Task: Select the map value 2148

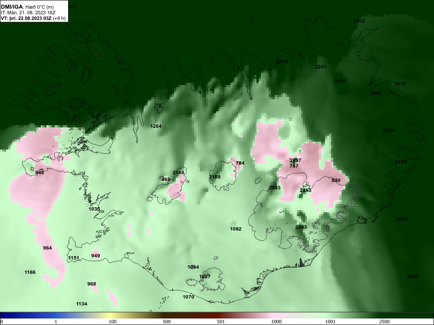Action: click(x=178, y=173)
